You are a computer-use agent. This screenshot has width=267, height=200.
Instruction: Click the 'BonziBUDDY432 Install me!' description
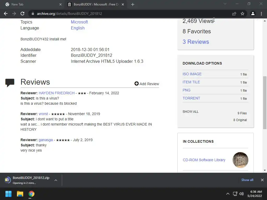[43, 39]
